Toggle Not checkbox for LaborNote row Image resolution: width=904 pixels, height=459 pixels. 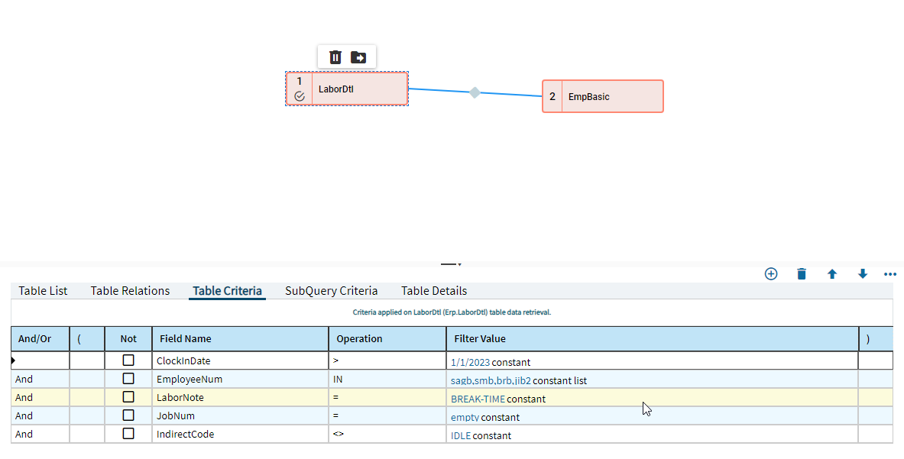coord(128,397)
